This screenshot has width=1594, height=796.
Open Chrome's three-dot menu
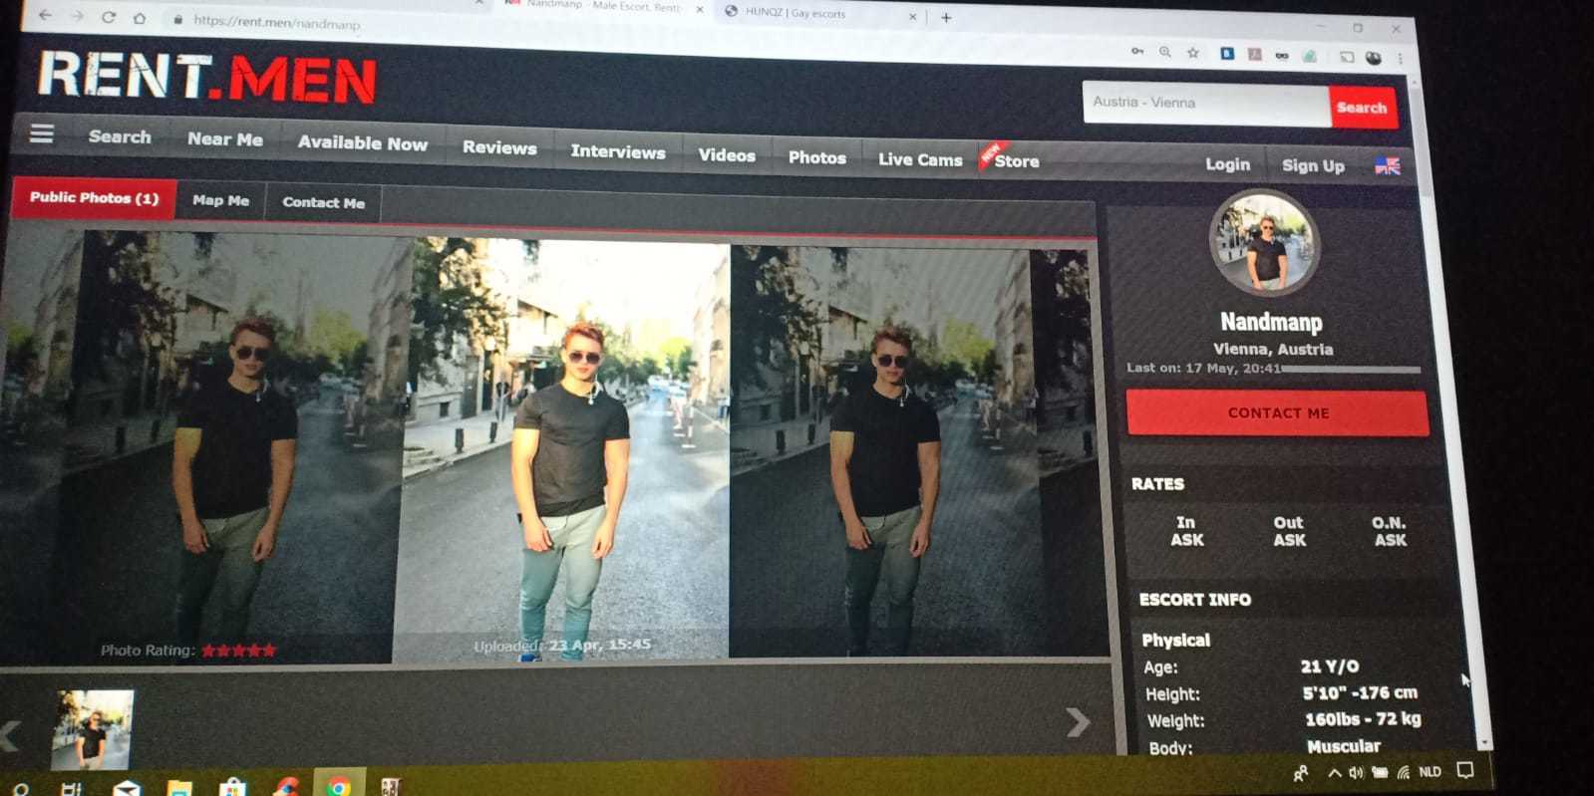click(1401, 59)
